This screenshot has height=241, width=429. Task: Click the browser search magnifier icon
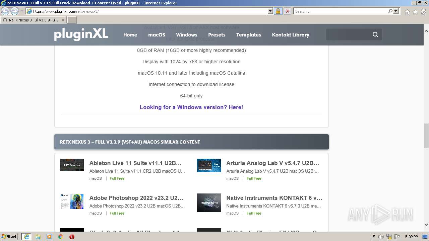tap(390, 11)
